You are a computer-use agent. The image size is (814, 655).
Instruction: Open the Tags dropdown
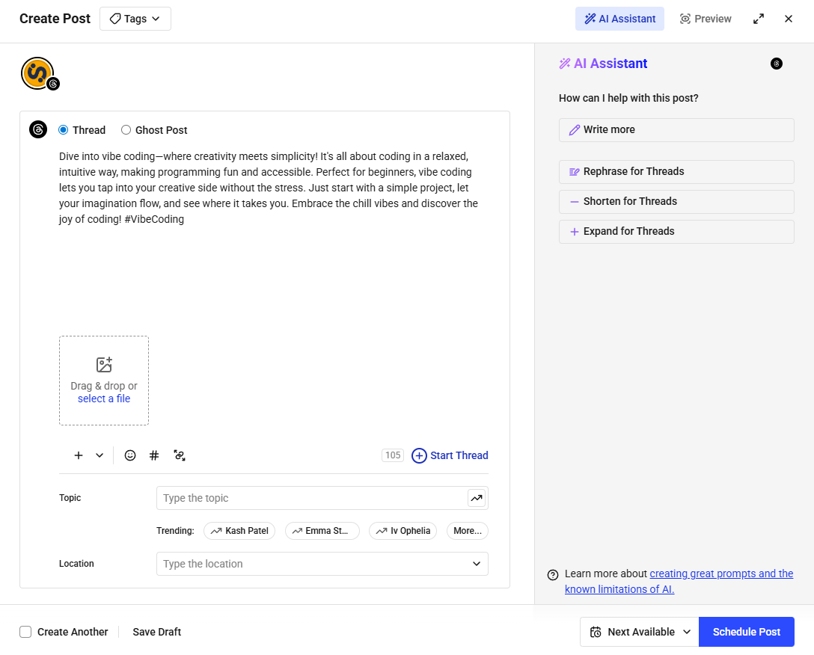coord(135,18)
